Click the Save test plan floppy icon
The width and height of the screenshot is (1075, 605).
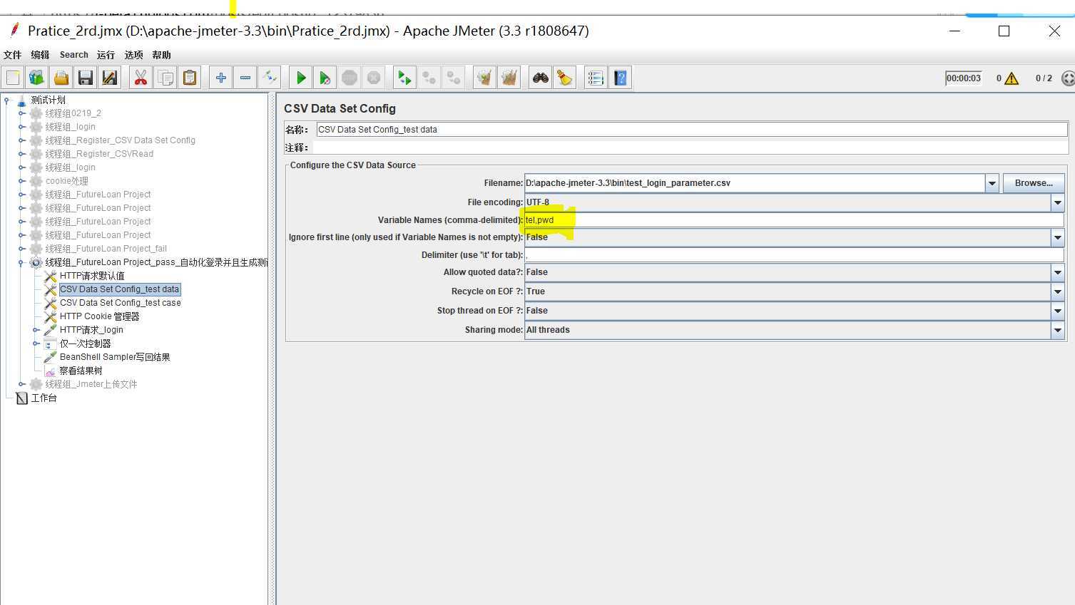click(86, 78)
